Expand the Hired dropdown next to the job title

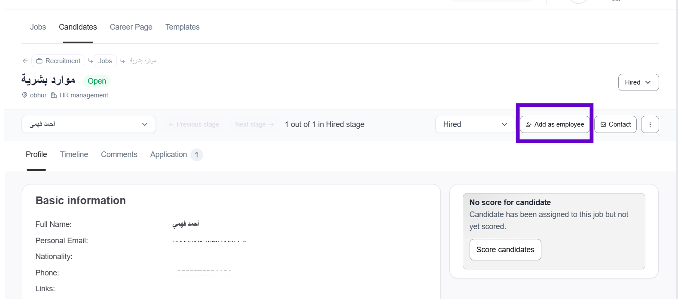[638, 82]
